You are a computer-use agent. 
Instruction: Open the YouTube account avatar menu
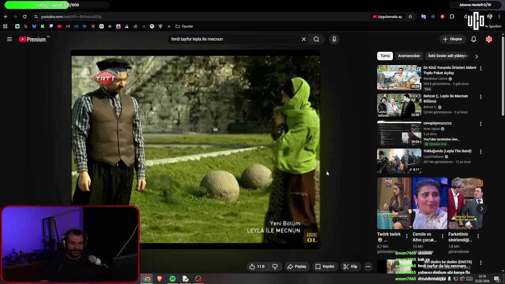pyautogui.click(x=489, y=39)
